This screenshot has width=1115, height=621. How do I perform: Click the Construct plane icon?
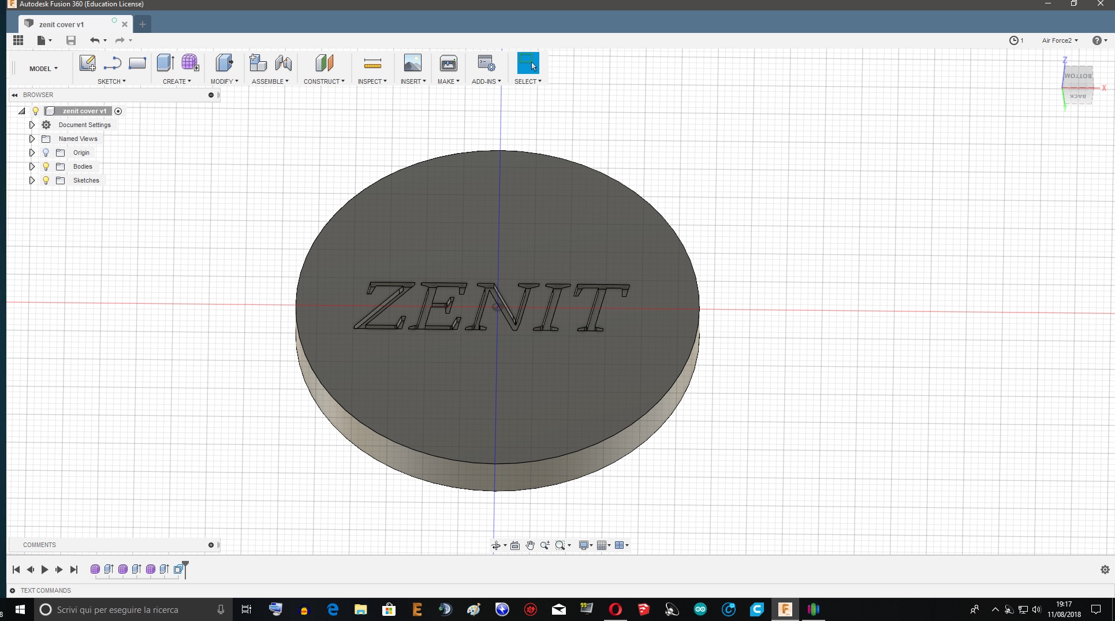(x=324, y=63)
